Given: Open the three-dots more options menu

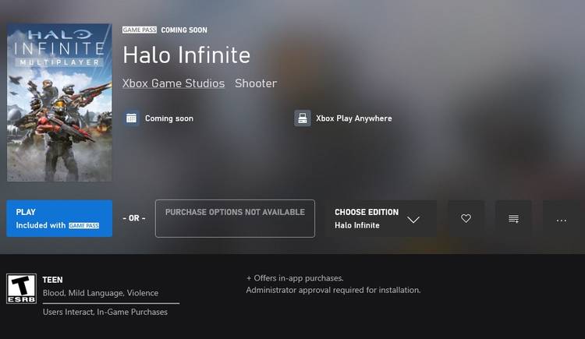Looking at the screenshot, I should [x=561, y=220].
